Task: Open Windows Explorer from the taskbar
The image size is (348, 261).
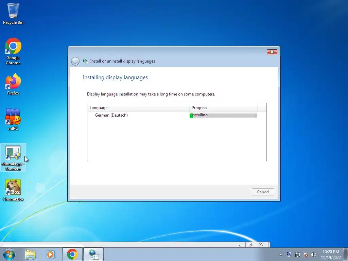Action: point(30,254)
